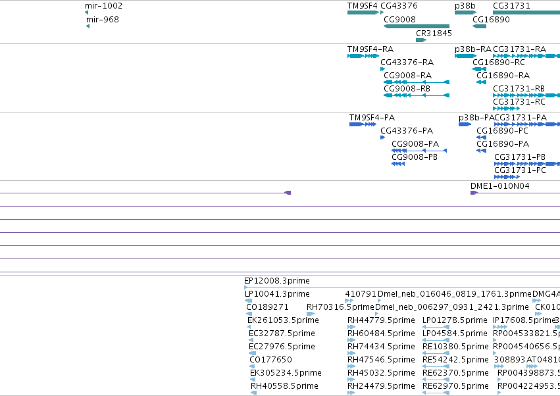Select EST RH47546.5prime
560x396 pixels.
(351, 366)
